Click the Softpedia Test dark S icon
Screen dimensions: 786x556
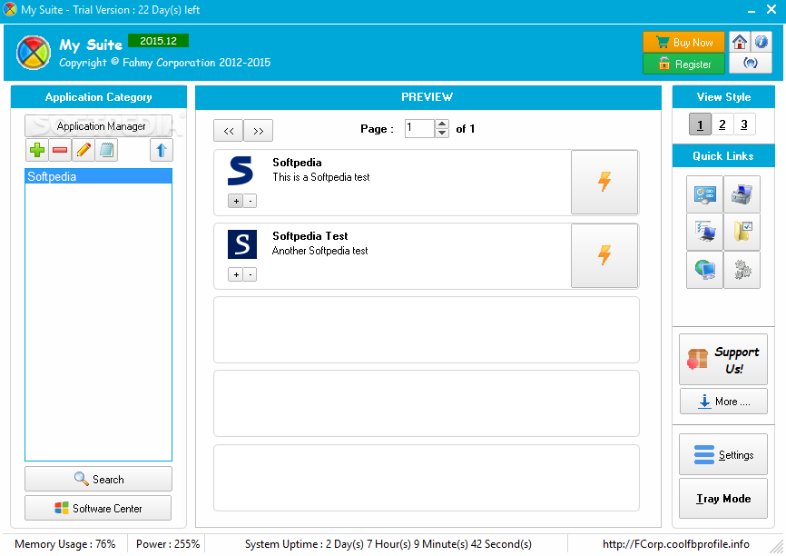pos(242,244)
